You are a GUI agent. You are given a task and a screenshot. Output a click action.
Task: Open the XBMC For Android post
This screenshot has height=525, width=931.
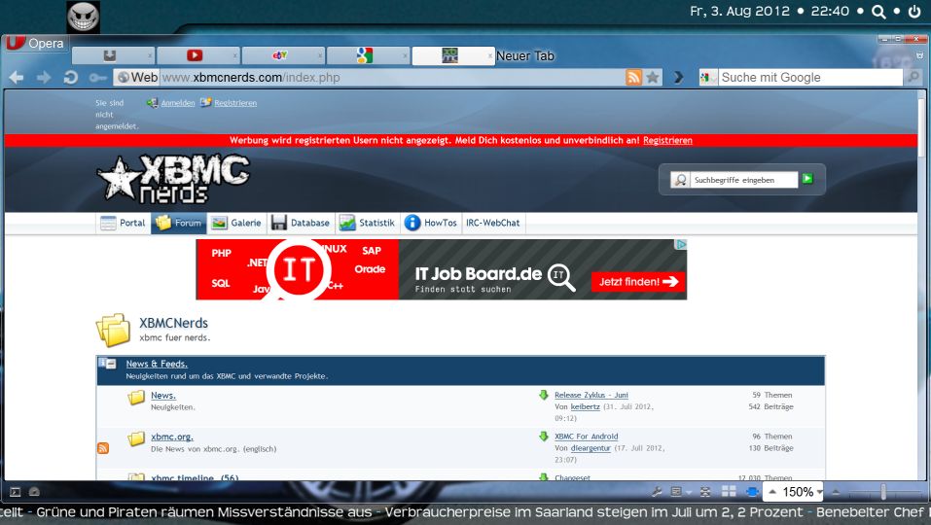click(587, 436)
